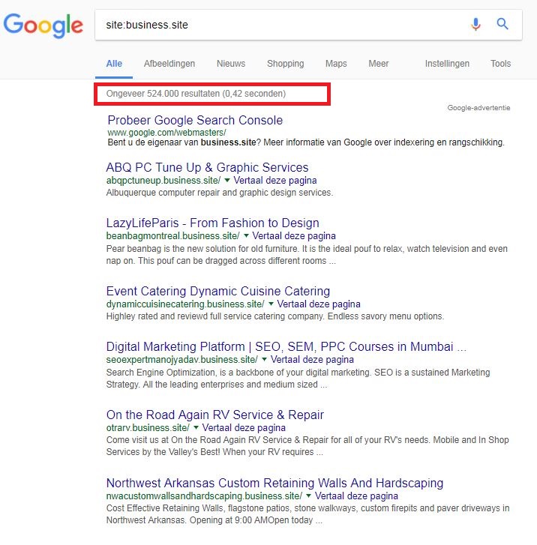Click snippet starting 'Come visit us at On the Road'

[x=307, y=446]
